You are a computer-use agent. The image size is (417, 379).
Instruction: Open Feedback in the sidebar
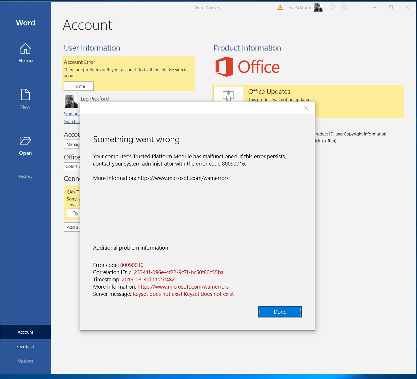pos(25,347)
